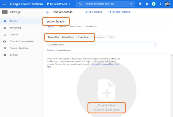The width and height of the screenshot is (173, 117).
Task: Click the Drop files here text
Action: [107, 105]
